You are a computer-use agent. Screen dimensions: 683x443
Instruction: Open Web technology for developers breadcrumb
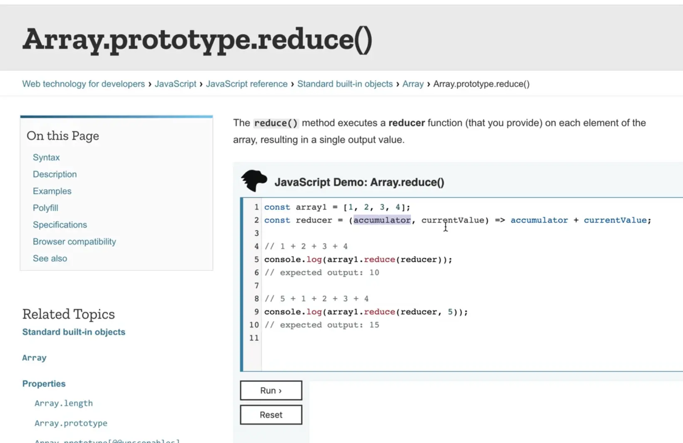(83, 84)
